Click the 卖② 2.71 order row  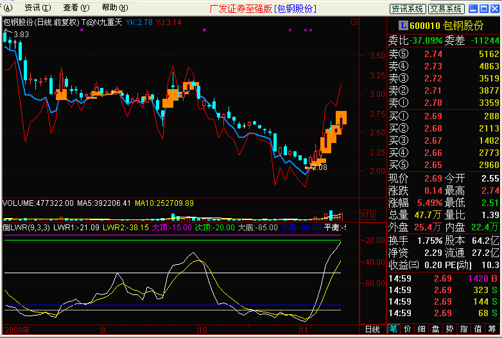pyautogui.click(x=444, y=90)
